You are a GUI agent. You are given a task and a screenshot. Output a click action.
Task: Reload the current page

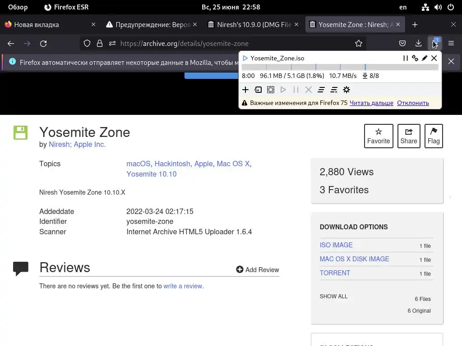(43, 44)
